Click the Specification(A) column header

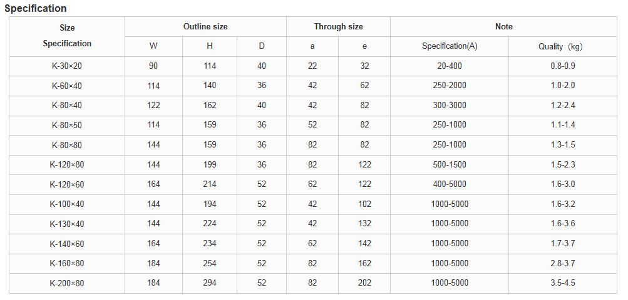[450, 46]
